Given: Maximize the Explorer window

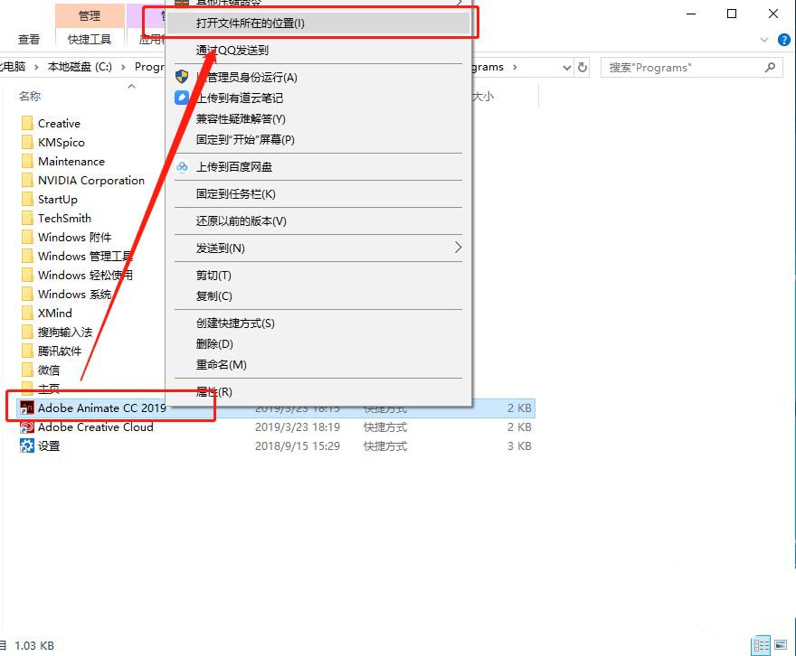Looking at the screenshot, I should 732,14.
